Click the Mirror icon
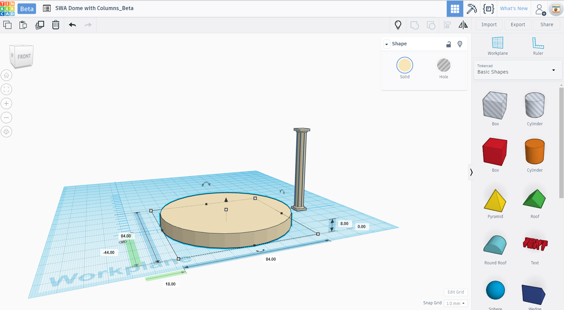The height and width of the screenshot is (310, 564). coord(463,25)
